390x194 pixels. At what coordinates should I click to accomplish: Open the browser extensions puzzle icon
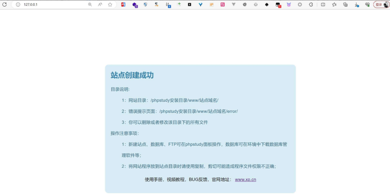point(311,5)
